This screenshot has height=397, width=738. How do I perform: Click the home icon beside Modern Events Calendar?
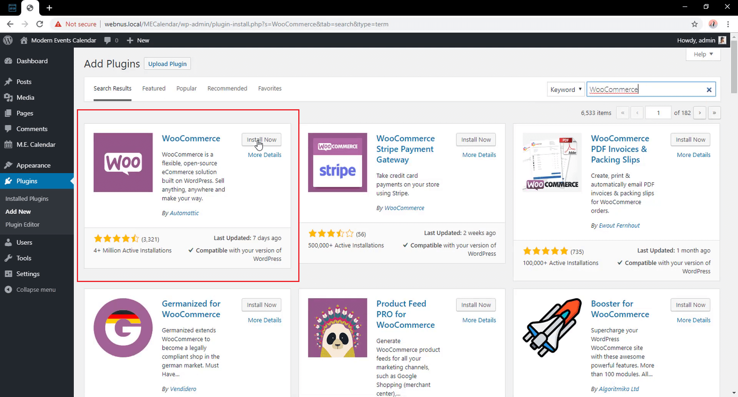(x=24, y=40)
